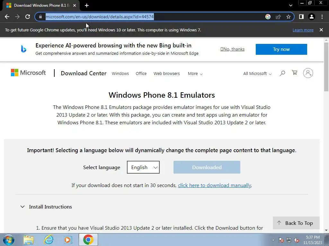Click here to download manually link
The width and height of the screenshot is (329, 246).
click(x=214, y=185)
